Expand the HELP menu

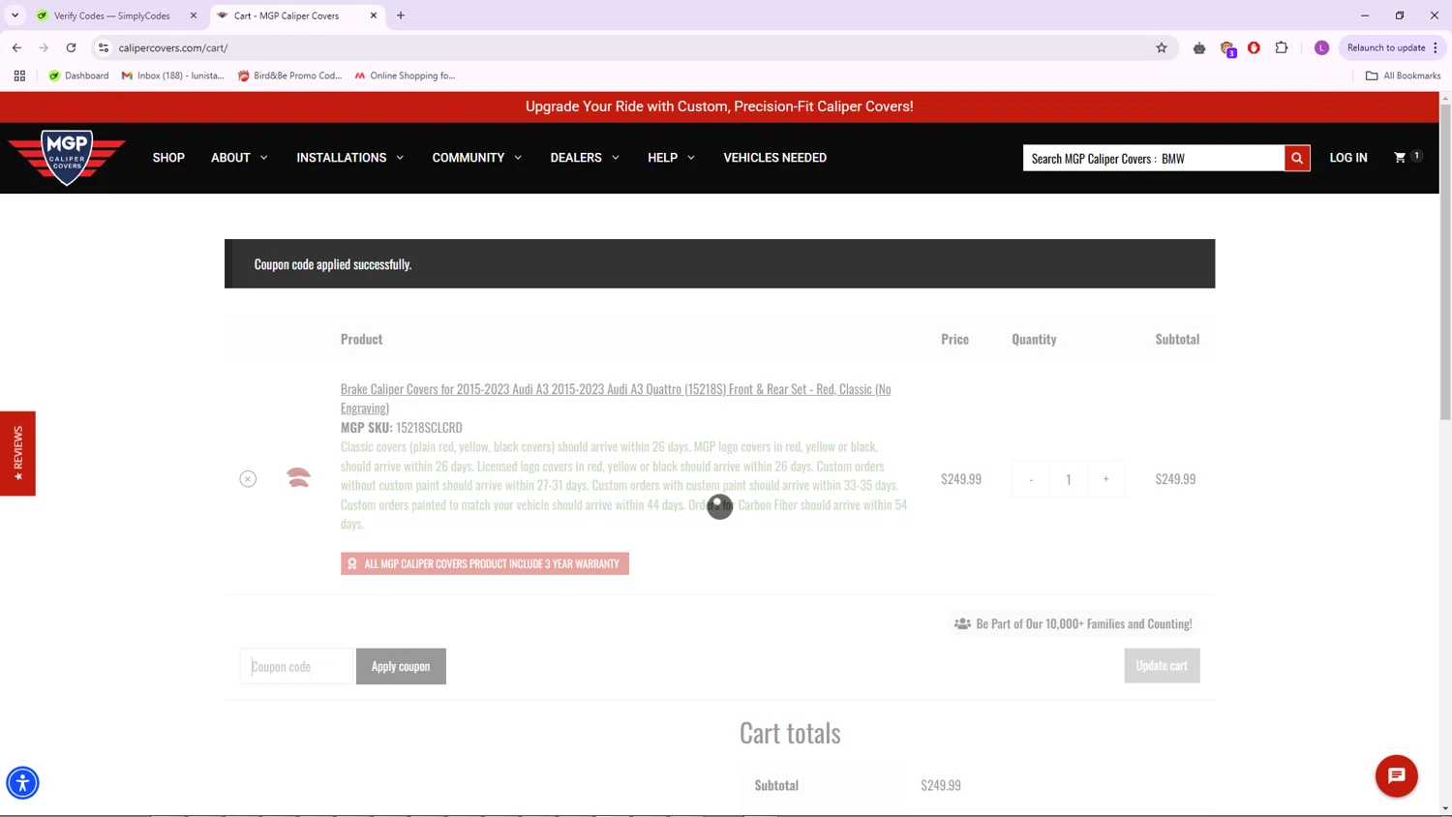671,158
